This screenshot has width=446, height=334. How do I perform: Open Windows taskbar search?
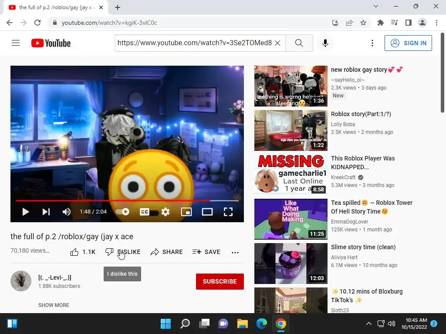185,324
